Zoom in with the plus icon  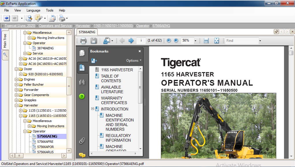tap(176, 40)
